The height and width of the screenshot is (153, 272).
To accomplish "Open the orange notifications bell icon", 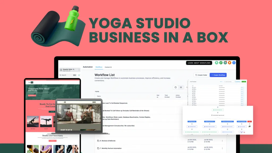I will click(229, 63).
